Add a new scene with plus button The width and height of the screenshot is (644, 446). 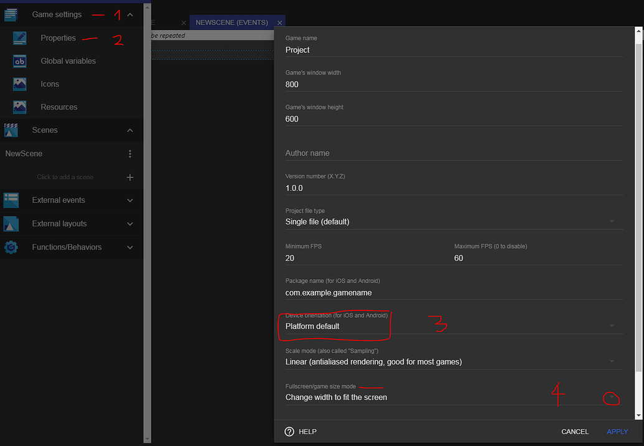[129, 177]
